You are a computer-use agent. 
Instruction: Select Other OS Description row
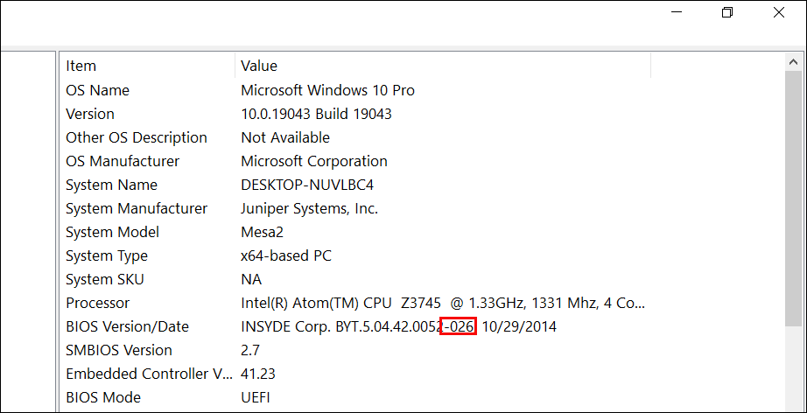coord(136,137)
